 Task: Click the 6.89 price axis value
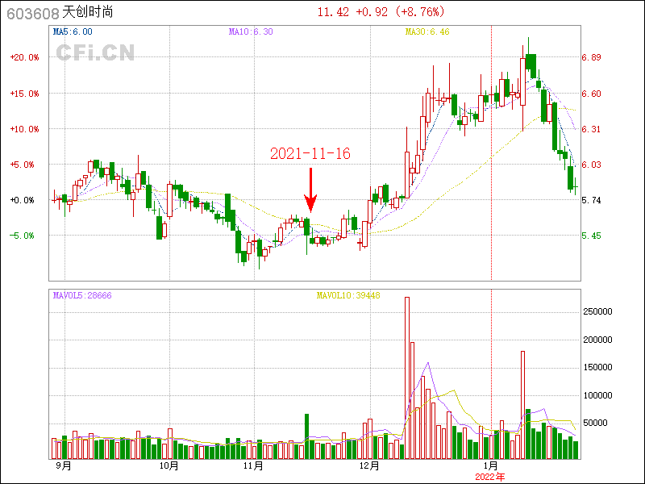click(x=591, y=57)
